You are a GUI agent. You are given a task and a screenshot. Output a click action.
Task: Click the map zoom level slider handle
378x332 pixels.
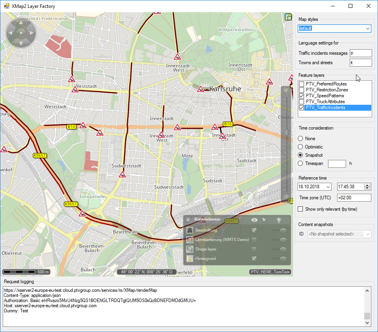[287, 132]
